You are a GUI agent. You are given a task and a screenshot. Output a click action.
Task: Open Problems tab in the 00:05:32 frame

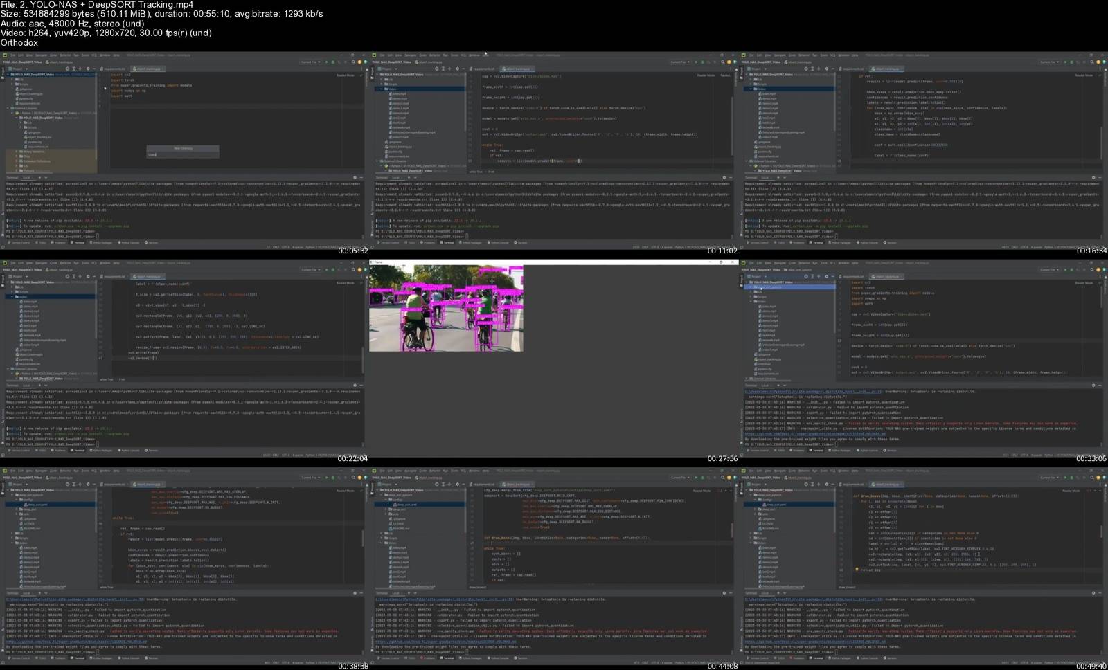58,242
